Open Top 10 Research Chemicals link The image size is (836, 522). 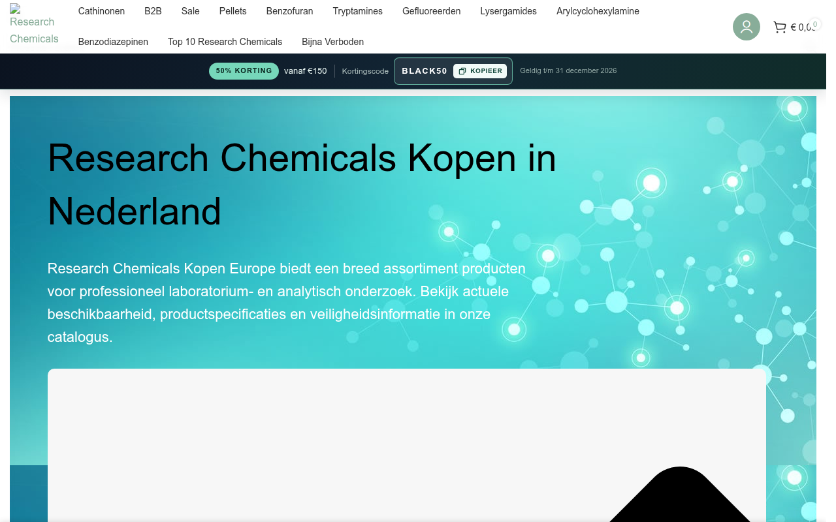click(225, 42)
